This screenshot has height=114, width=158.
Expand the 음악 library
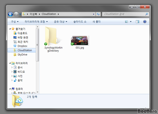click(12, 80)
